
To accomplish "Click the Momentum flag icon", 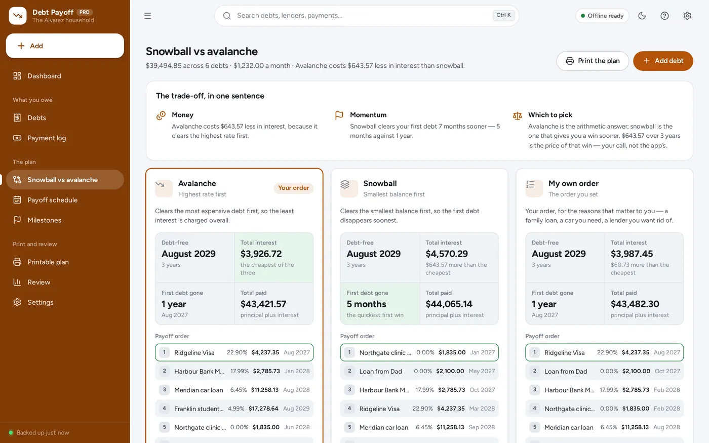I will (x=339, y=115).
